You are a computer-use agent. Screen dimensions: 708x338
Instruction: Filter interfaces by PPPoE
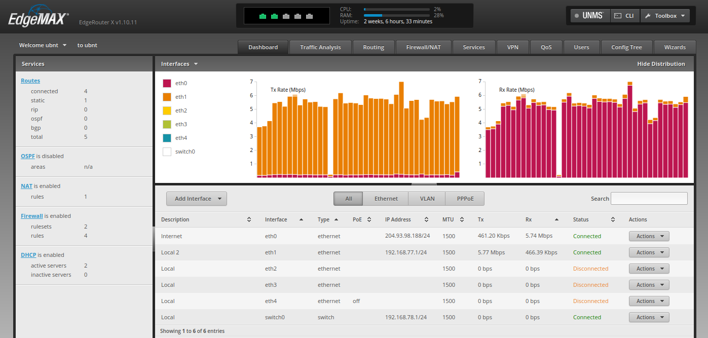coord(465,199)
